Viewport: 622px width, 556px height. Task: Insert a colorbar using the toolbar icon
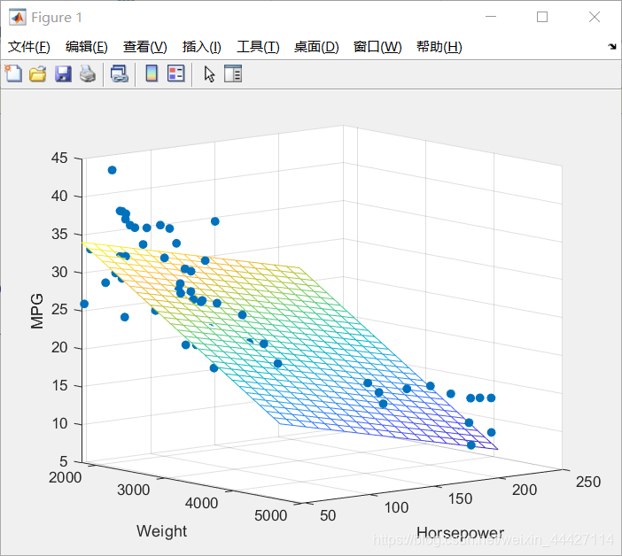(x=152, y=73)
